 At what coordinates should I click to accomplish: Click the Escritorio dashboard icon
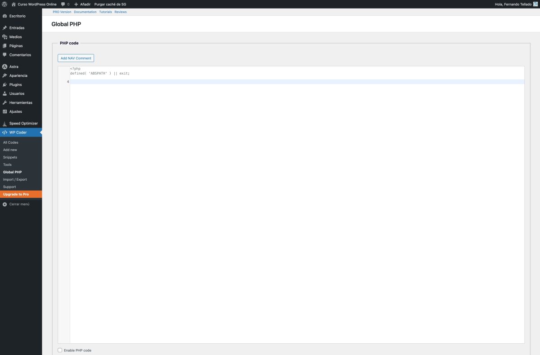(x=4, y=16)
